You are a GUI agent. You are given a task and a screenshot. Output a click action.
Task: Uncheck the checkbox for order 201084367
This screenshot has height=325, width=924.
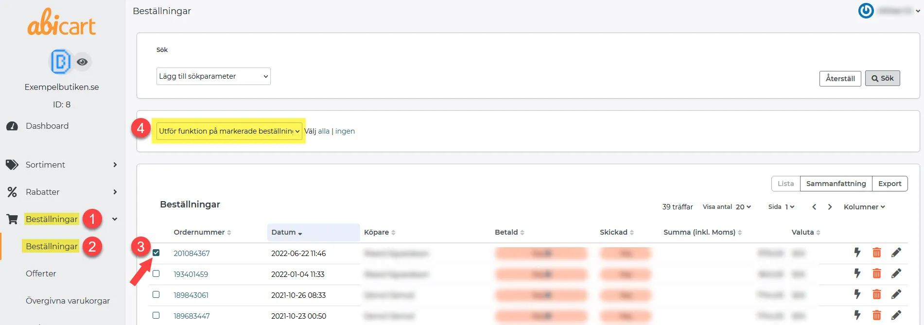(156, 253)
